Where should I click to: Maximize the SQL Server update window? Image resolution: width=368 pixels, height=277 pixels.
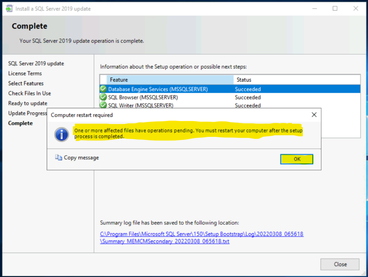335,9
